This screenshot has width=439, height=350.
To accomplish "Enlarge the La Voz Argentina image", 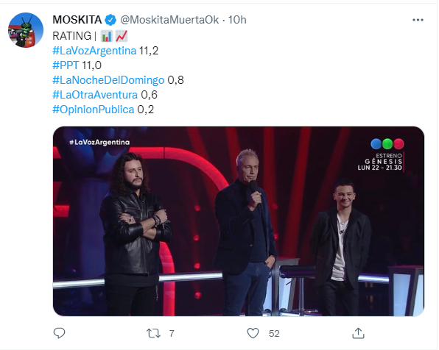I will tap(239, 221).
